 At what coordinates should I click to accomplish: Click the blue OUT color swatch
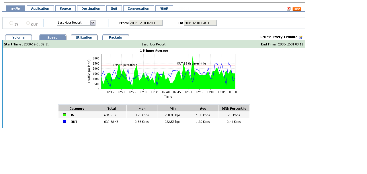click(65, 121)
